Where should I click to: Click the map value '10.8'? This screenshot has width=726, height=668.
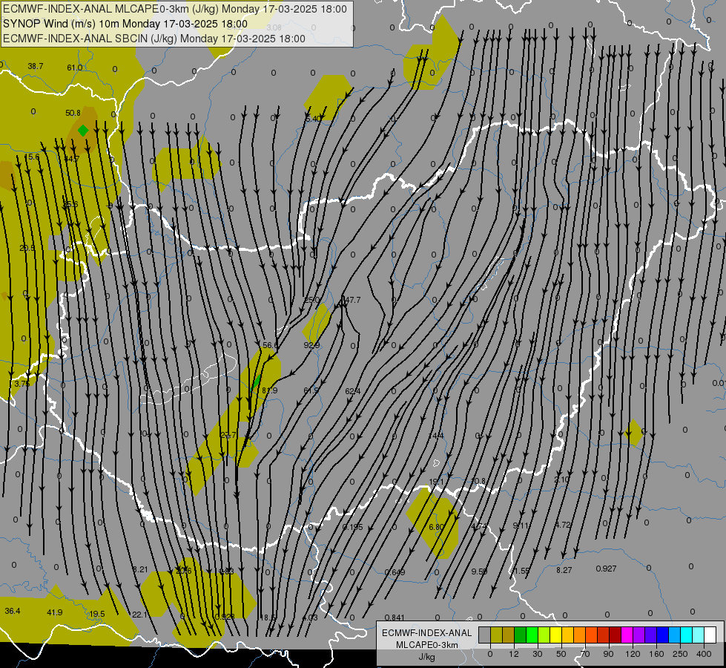478,481
